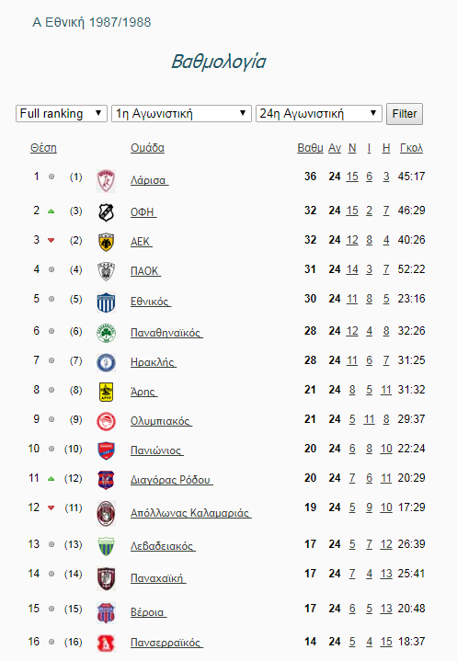
Task: Sort table by Γκολ column header
Action: pyautogui.click(x=411, y=148)
